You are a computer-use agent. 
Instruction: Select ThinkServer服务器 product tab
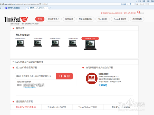(121, 107)
